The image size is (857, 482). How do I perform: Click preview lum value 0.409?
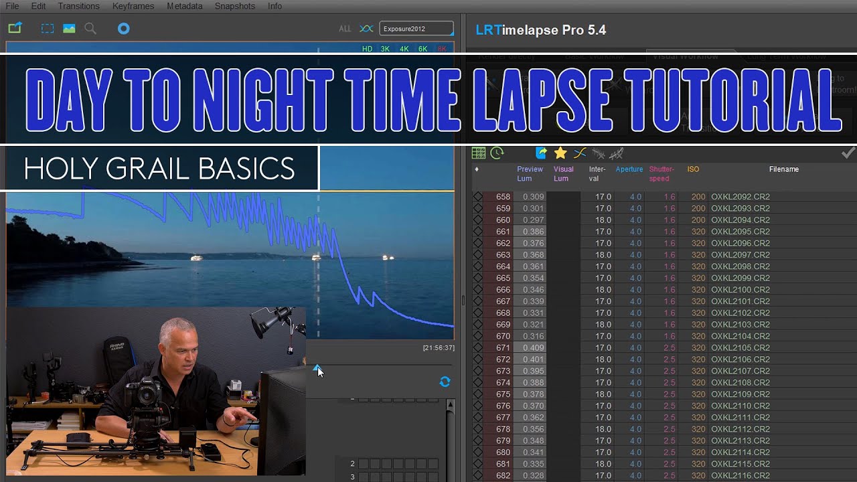pyautogui.click(x=533, y=347)
